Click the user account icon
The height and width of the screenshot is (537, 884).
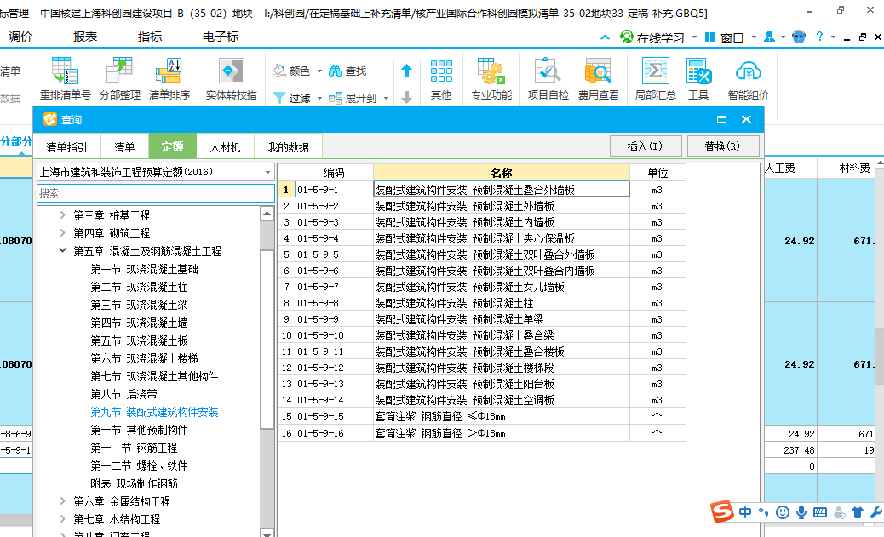[x=769, y=37]
